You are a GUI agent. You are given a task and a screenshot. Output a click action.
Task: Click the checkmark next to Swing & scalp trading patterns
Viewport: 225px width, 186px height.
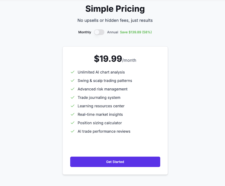pyautogui.click(x=73, y=81)
